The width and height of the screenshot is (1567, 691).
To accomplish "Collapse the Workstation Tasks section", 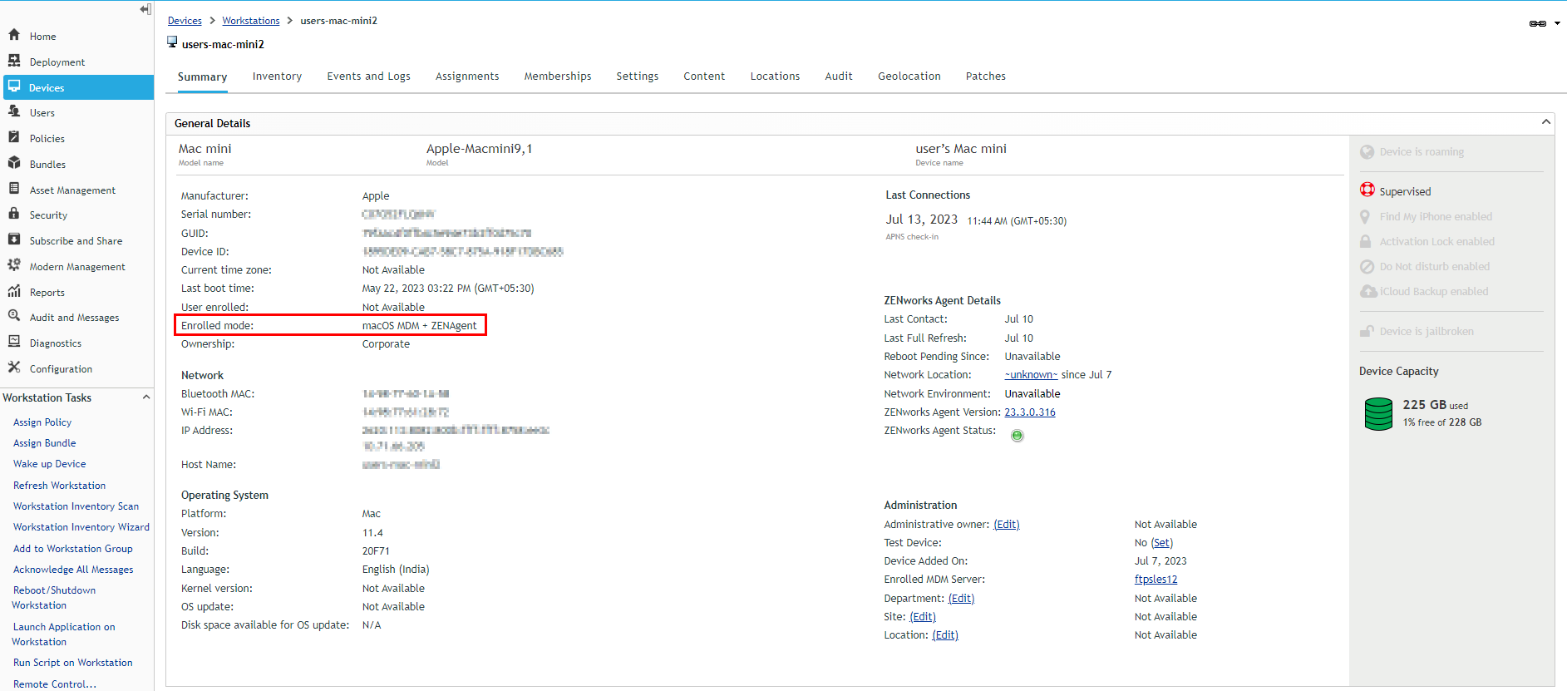I will click(x=146, y=397).
